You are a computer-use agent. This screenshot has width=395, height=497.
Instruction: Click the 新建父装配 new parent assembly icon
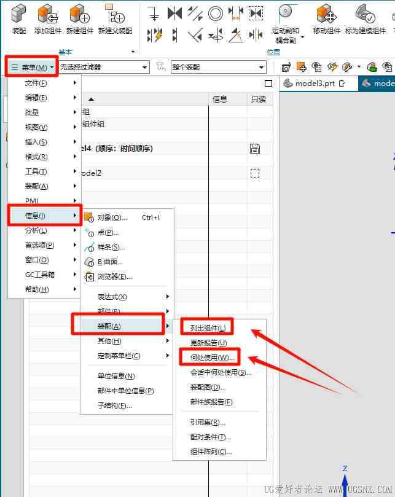[x=115, y=14]
